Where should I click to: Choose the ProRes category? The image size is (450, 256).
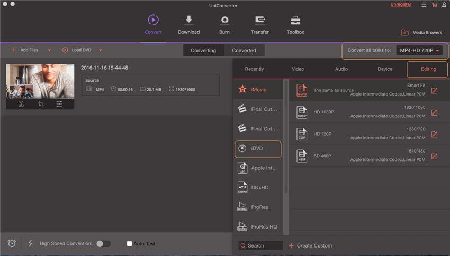pyautogui.click(x=258, y=207)
